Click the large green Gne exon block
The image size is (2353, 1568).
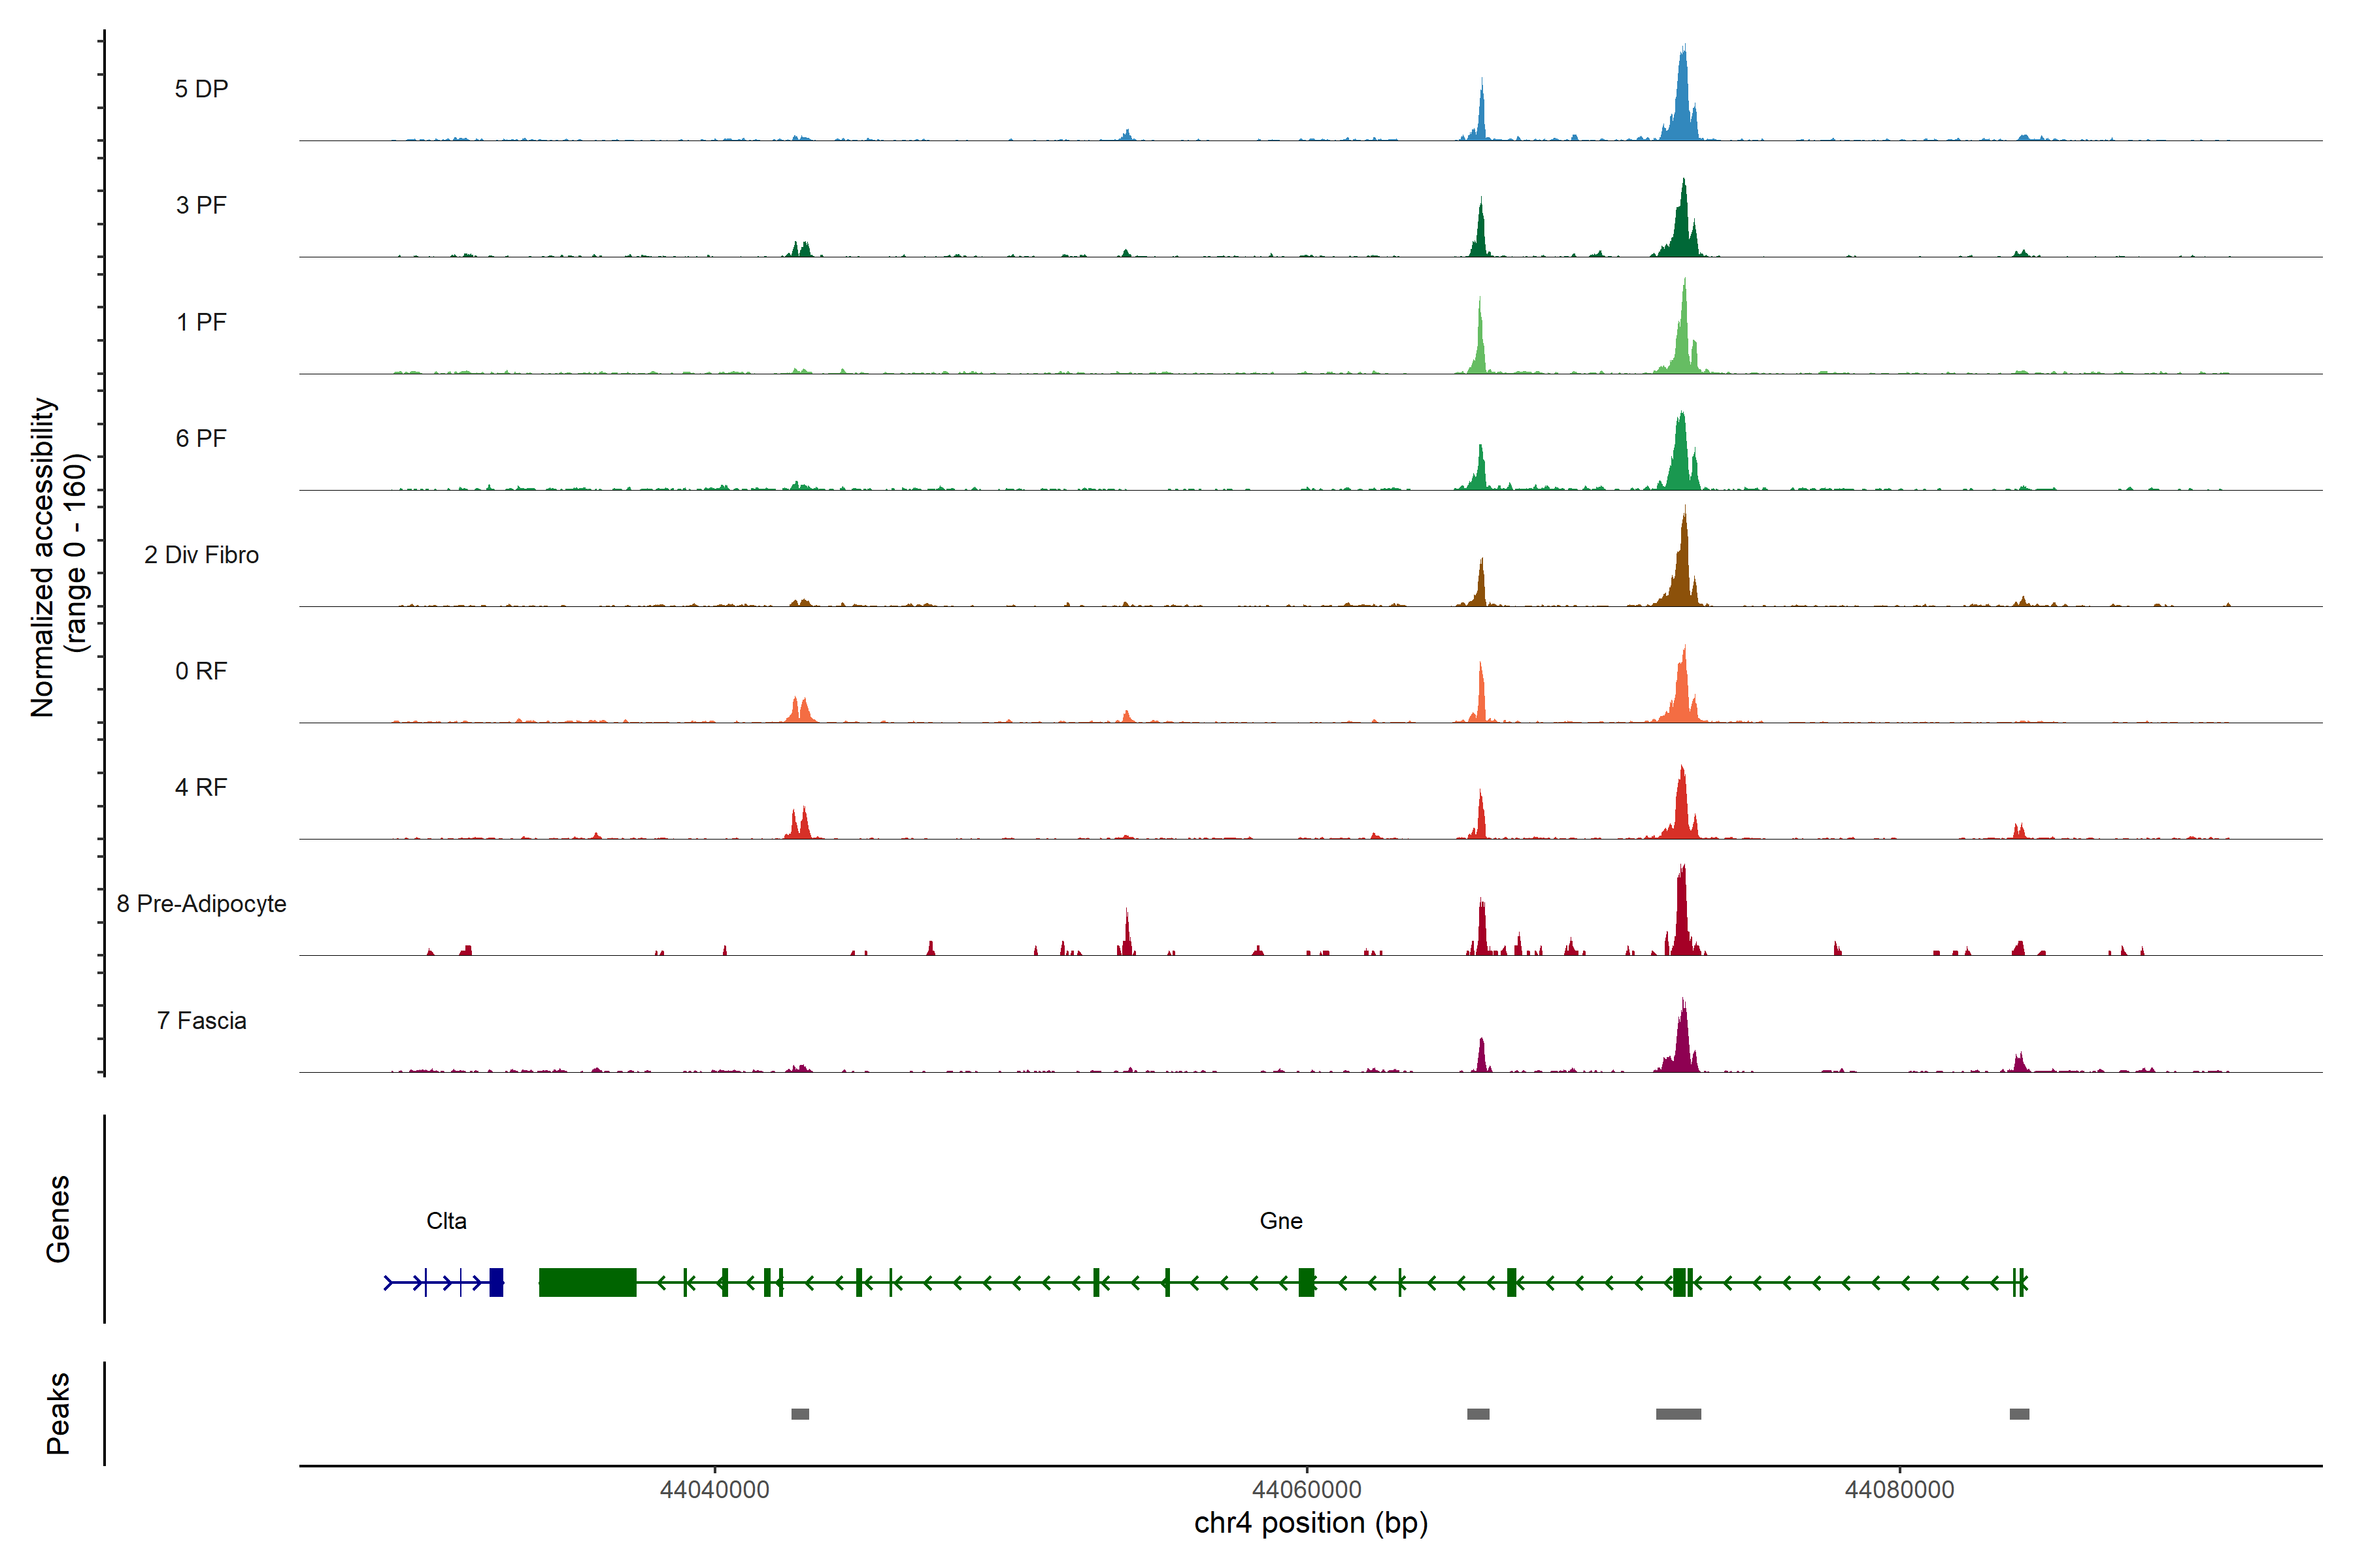coord(587,1282)
